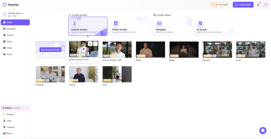Select the close-up Blake avatar thumbnail

150,49
